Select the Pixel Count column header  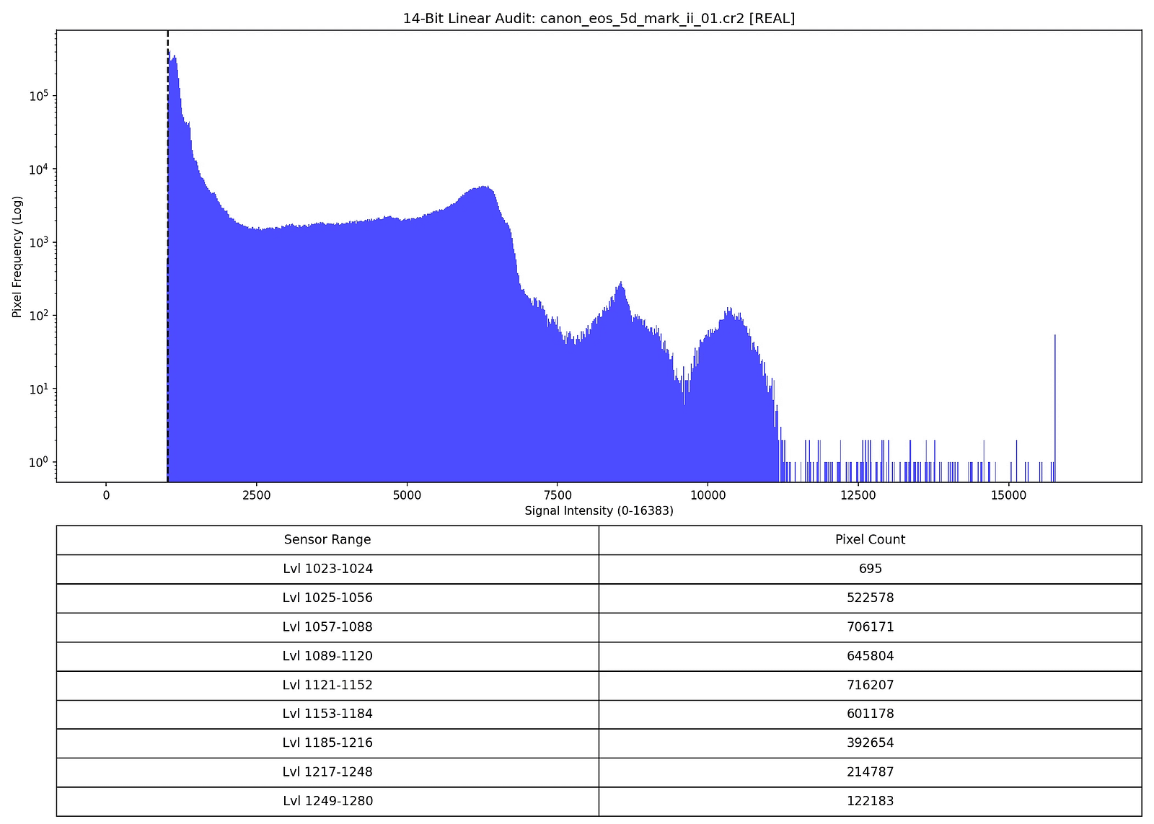click(x=870, y=539)
